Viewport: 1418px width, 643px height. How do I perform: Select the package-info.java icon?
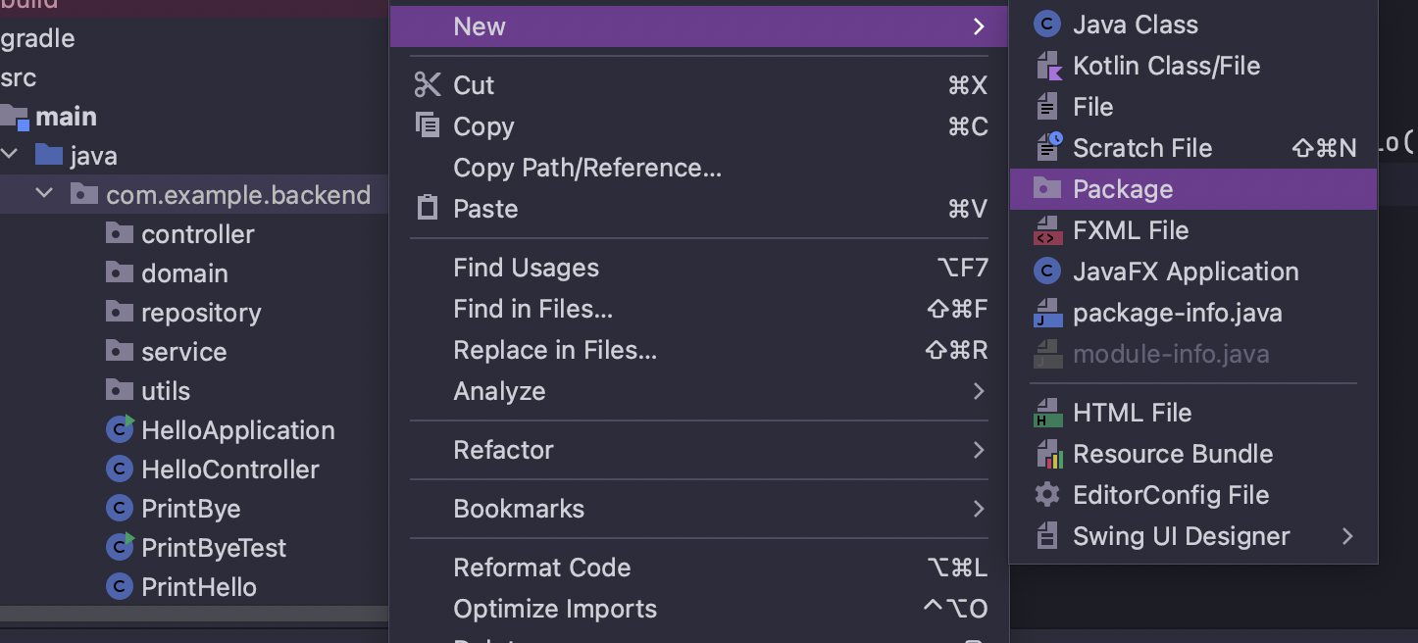click(x=1047, y=313)
